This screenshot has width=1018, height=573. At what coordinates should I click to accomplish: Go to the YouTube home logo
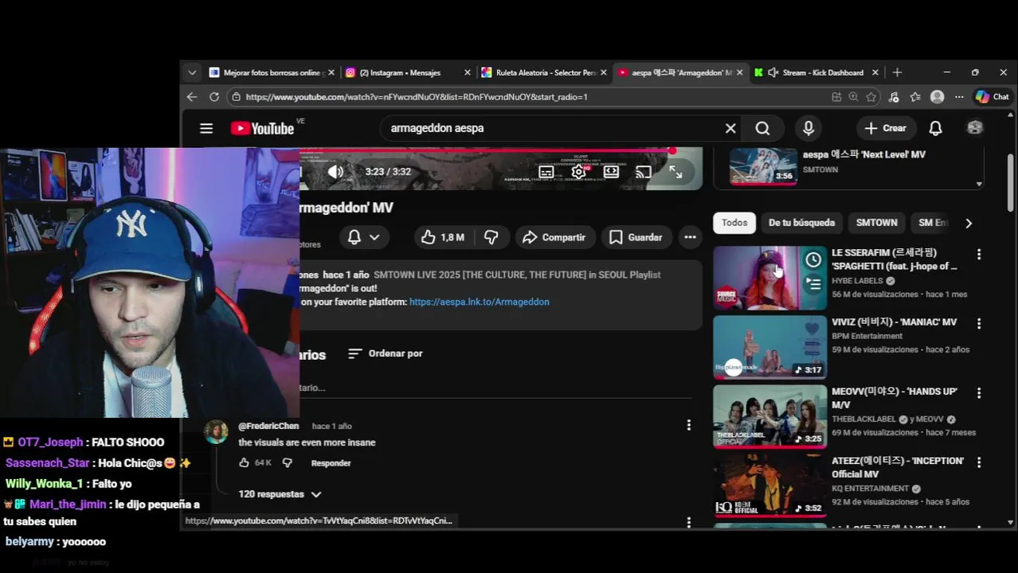click(x=263, y=128)
